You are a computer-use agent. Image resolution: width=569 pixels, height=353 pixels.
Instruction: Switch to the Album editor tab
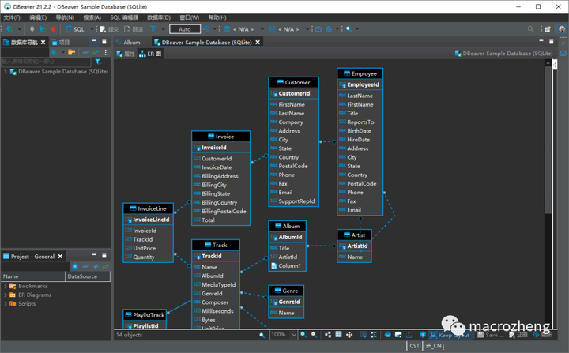128,43
